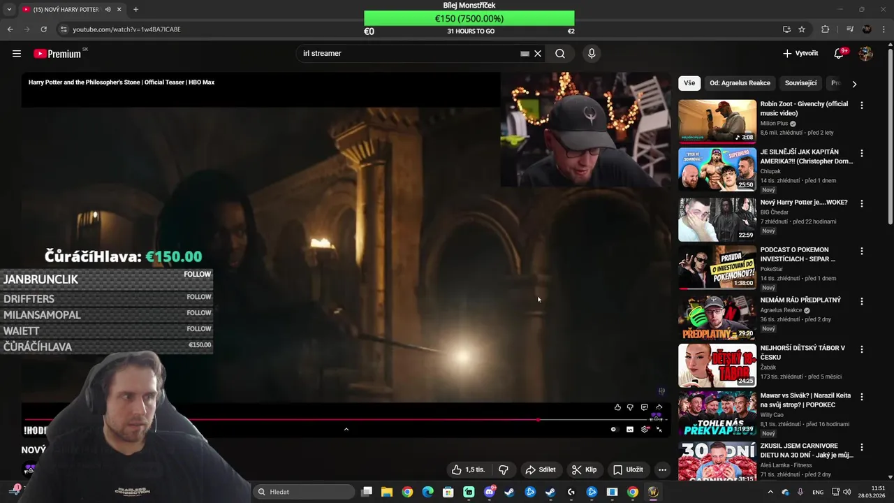This screenshot has width=894, height=503.
Task: Open the install app icon in address bar
Action: [x=786, y=29]
